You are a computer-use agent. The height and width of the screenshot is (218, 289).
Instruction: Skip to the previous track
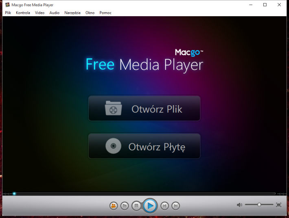[164, 206]
